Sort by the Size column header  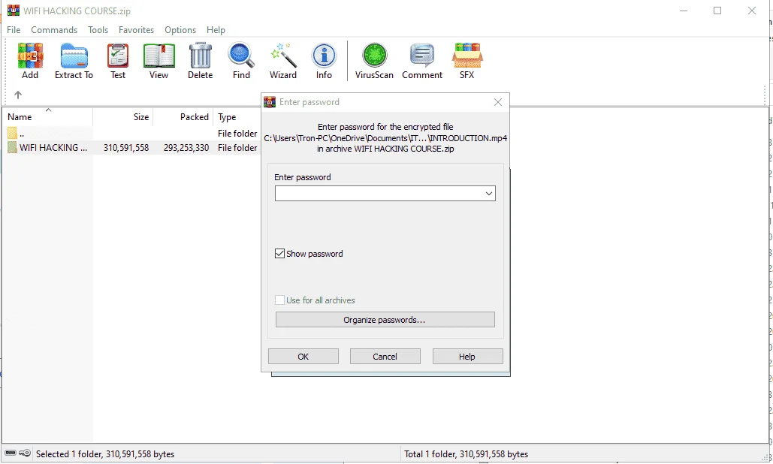[x=122, y=116]
